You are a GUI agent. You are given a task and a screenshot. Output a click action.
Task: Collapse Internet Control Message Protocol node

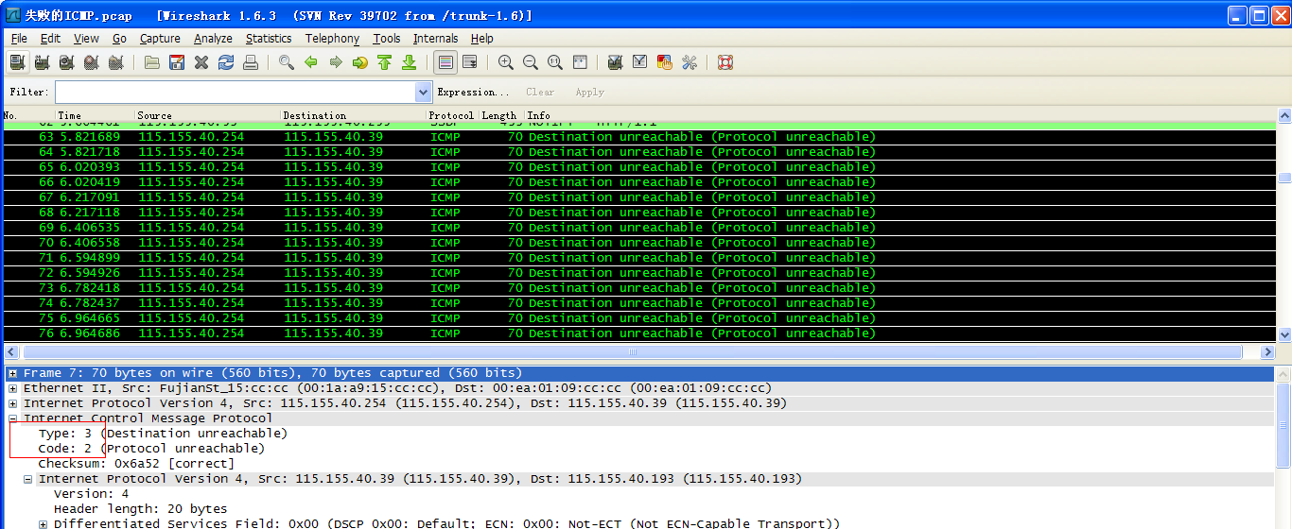pyautogui.click(x=12, y=418)
